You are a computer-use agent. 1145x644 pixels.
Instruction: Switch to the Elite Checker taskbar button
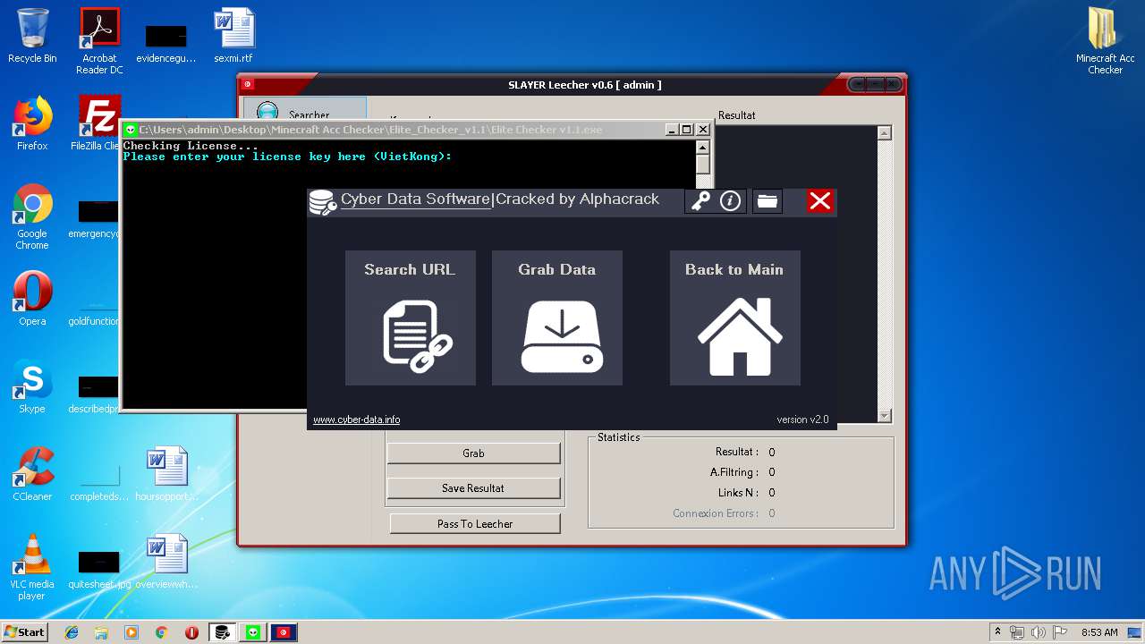click(x=253, y=632)
